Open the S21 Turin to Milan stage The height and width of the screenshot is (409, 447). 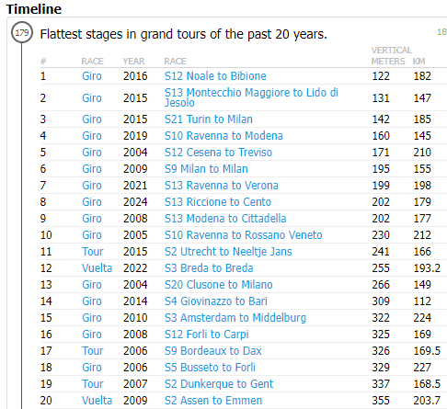click(209, 119)
